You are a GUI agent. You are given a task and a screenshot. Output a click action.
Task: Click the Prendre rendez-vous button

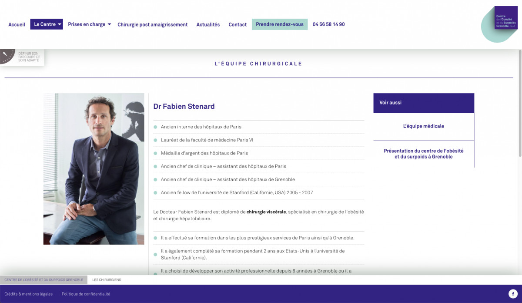(x=280, y=24)
